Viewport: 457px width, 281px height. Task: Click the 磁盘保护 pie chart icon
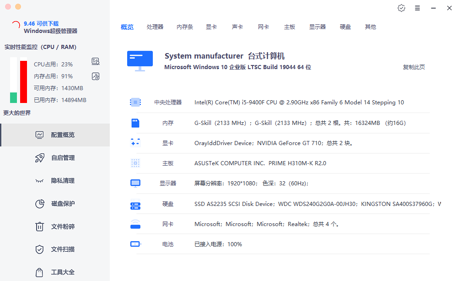tap(40, 204)
